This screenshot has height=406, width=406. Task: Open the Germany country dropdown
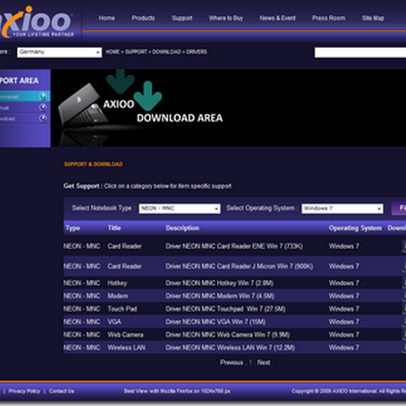[59, 52]
